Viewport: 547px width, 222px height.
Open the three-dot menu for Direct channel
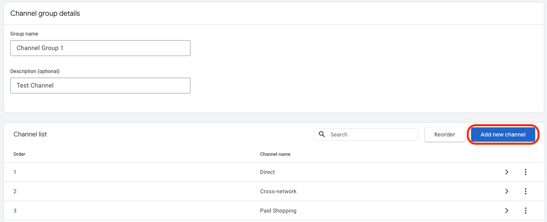(526, 172)
